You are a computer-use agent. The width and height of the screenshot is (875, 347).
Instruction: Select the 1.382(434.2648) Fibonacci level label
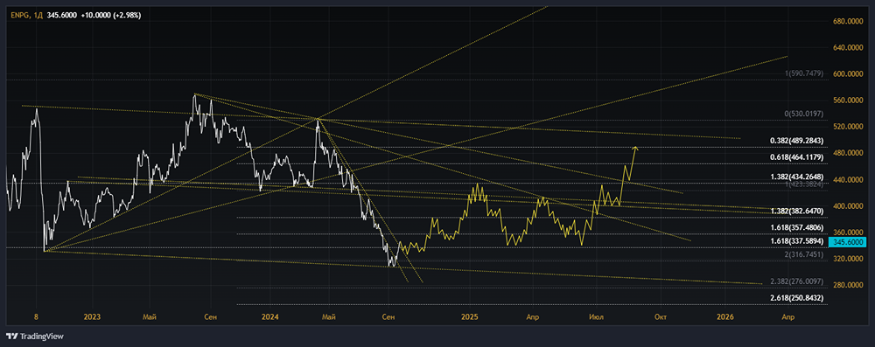[796, 177]
